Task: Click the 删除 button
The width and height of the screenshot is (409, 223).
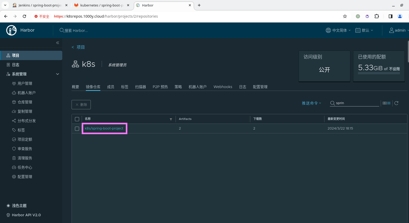Action: tap(81, 105)
